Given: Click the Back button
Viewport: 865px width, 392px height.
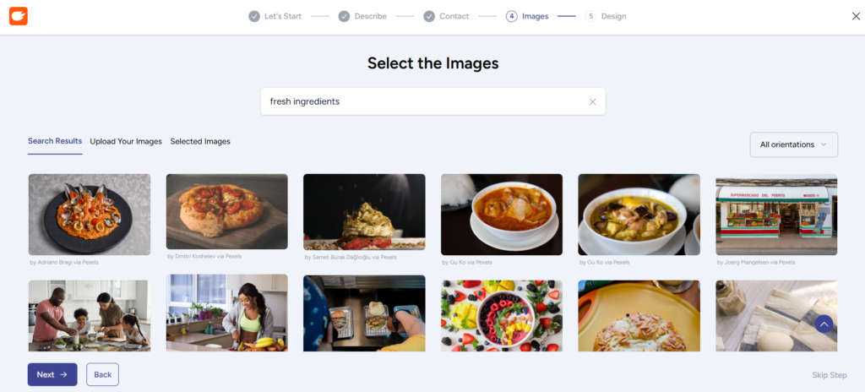Looking at the screenshot, I should [x=102, y=374].
